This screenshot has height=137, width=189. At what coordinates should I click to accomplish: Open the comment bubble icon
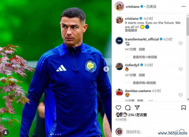click(x=128, y=108)
